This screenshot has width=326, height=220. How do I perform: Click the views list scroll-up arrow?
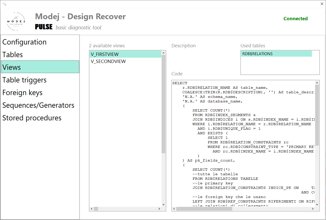click(x=163, y=53)
